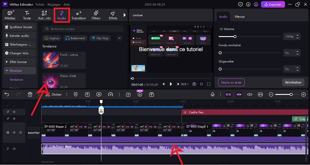Take a snapshot with the camera icon
The image size is (310, 165).
[194, 84]
